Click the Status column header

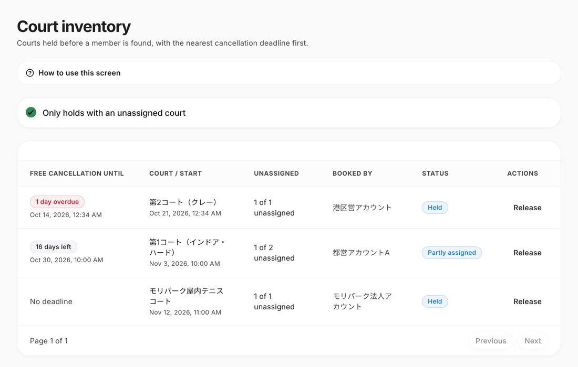point(435,174)
